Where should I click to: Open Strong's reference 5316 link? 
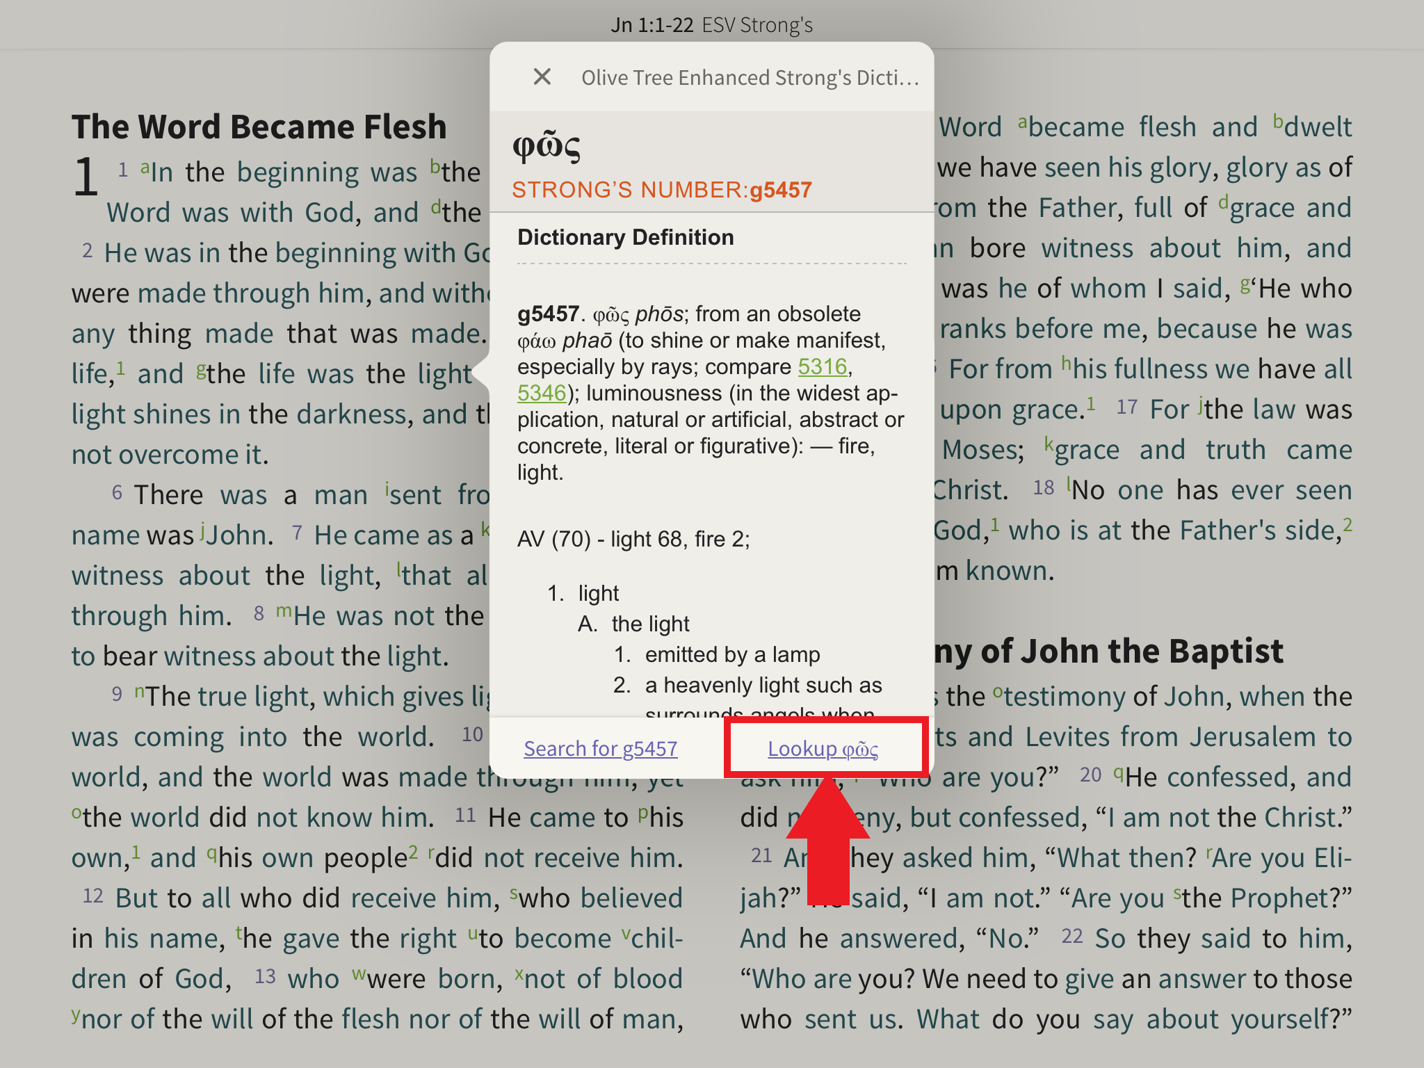coord(823,366)
